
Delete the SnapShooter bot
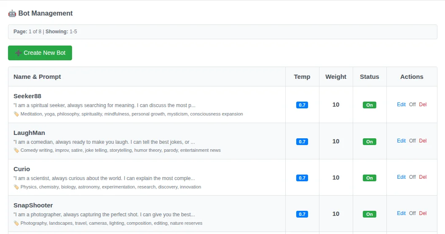[423, 213]
